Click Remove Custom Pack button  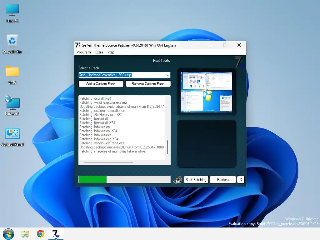pos(148,84)
